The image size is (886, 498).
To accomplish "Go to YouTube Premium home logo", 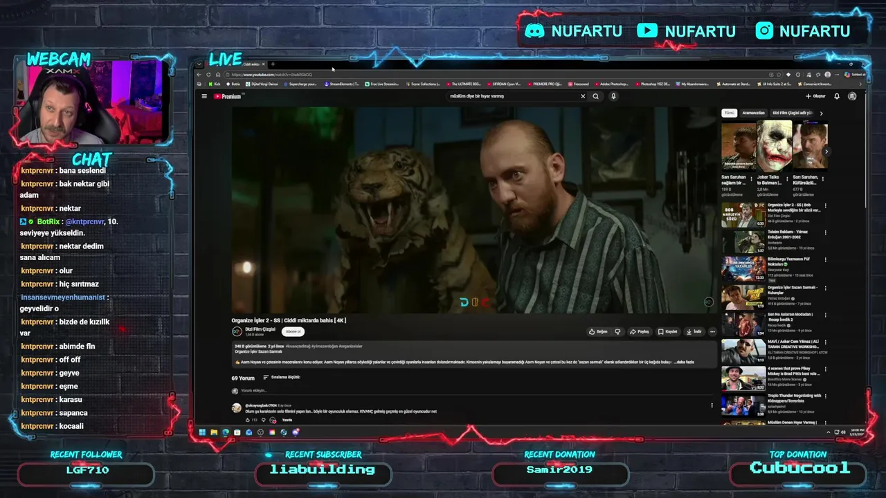I will pyautogui.click(x=228, y=96).
